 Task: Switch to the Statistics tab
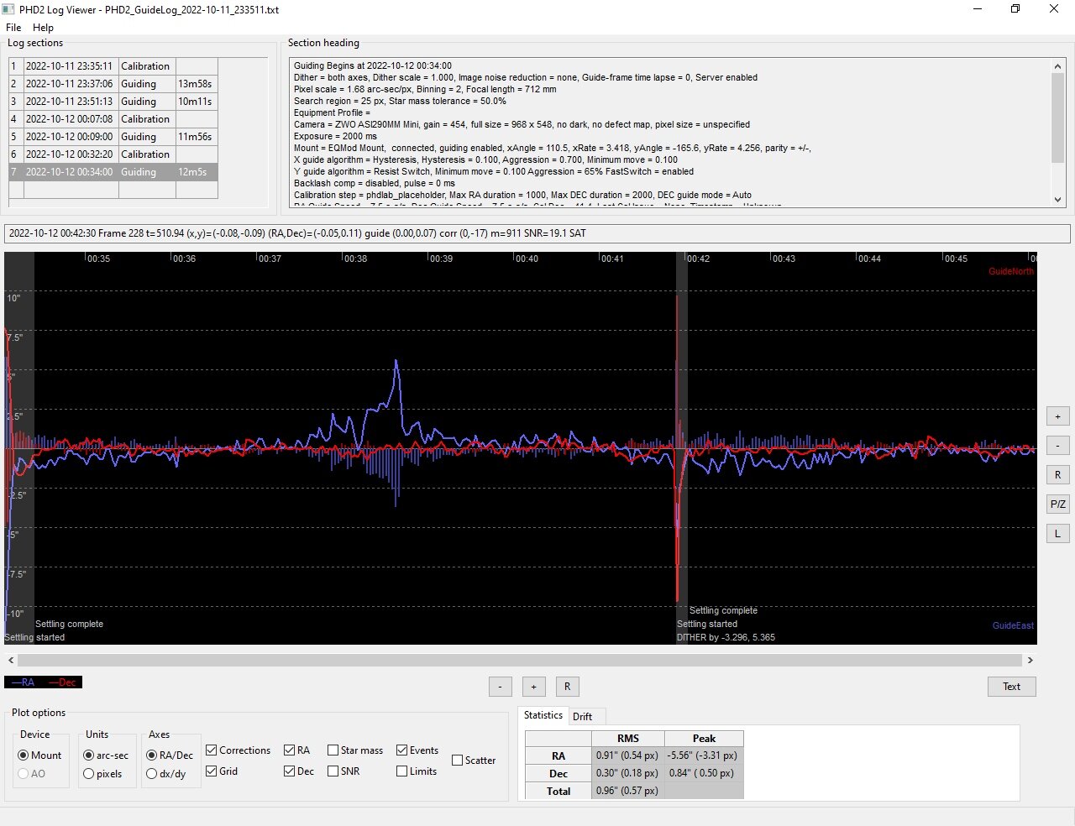[x=543, y=715]
